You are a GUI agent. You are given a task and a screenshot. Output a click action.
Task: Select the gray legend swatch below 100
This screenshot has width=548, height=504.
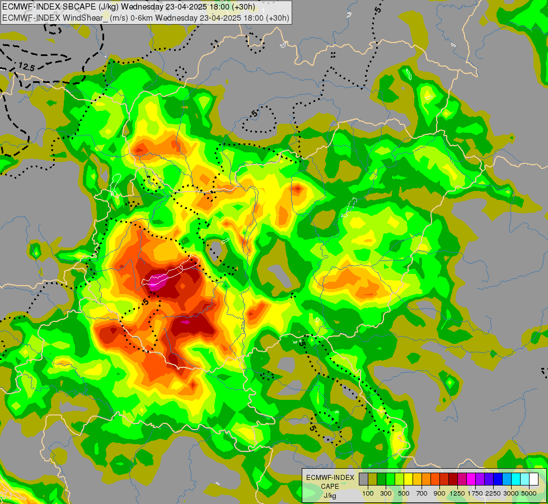pos(363,479)
